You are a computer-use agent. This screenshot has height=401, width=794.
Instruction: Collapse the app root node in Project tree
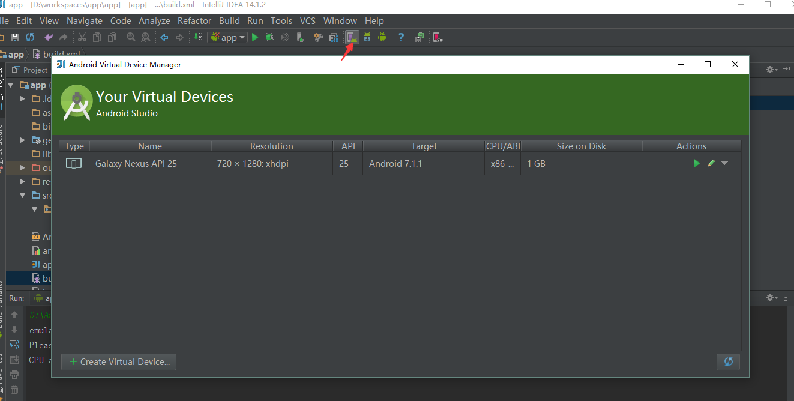[11, 85]
